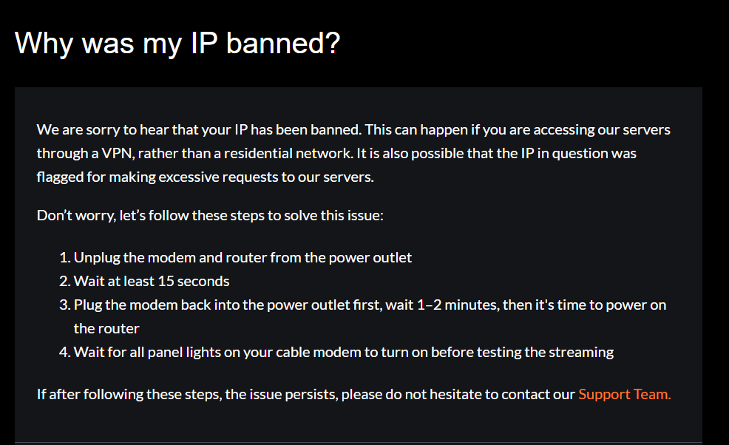Click the words 'residential network' in the paragraph

[x=288, y=154]
